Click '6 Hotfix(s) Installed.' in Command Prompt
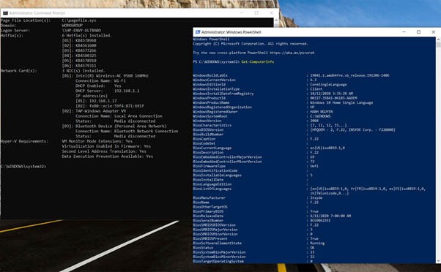This screenshot has width=441, height=272. [87, 35]
